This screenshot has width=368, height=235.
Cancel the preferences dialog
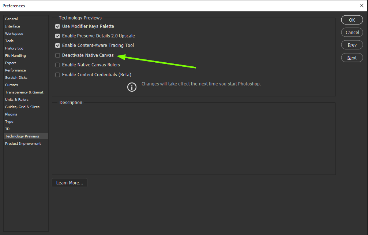352,32
